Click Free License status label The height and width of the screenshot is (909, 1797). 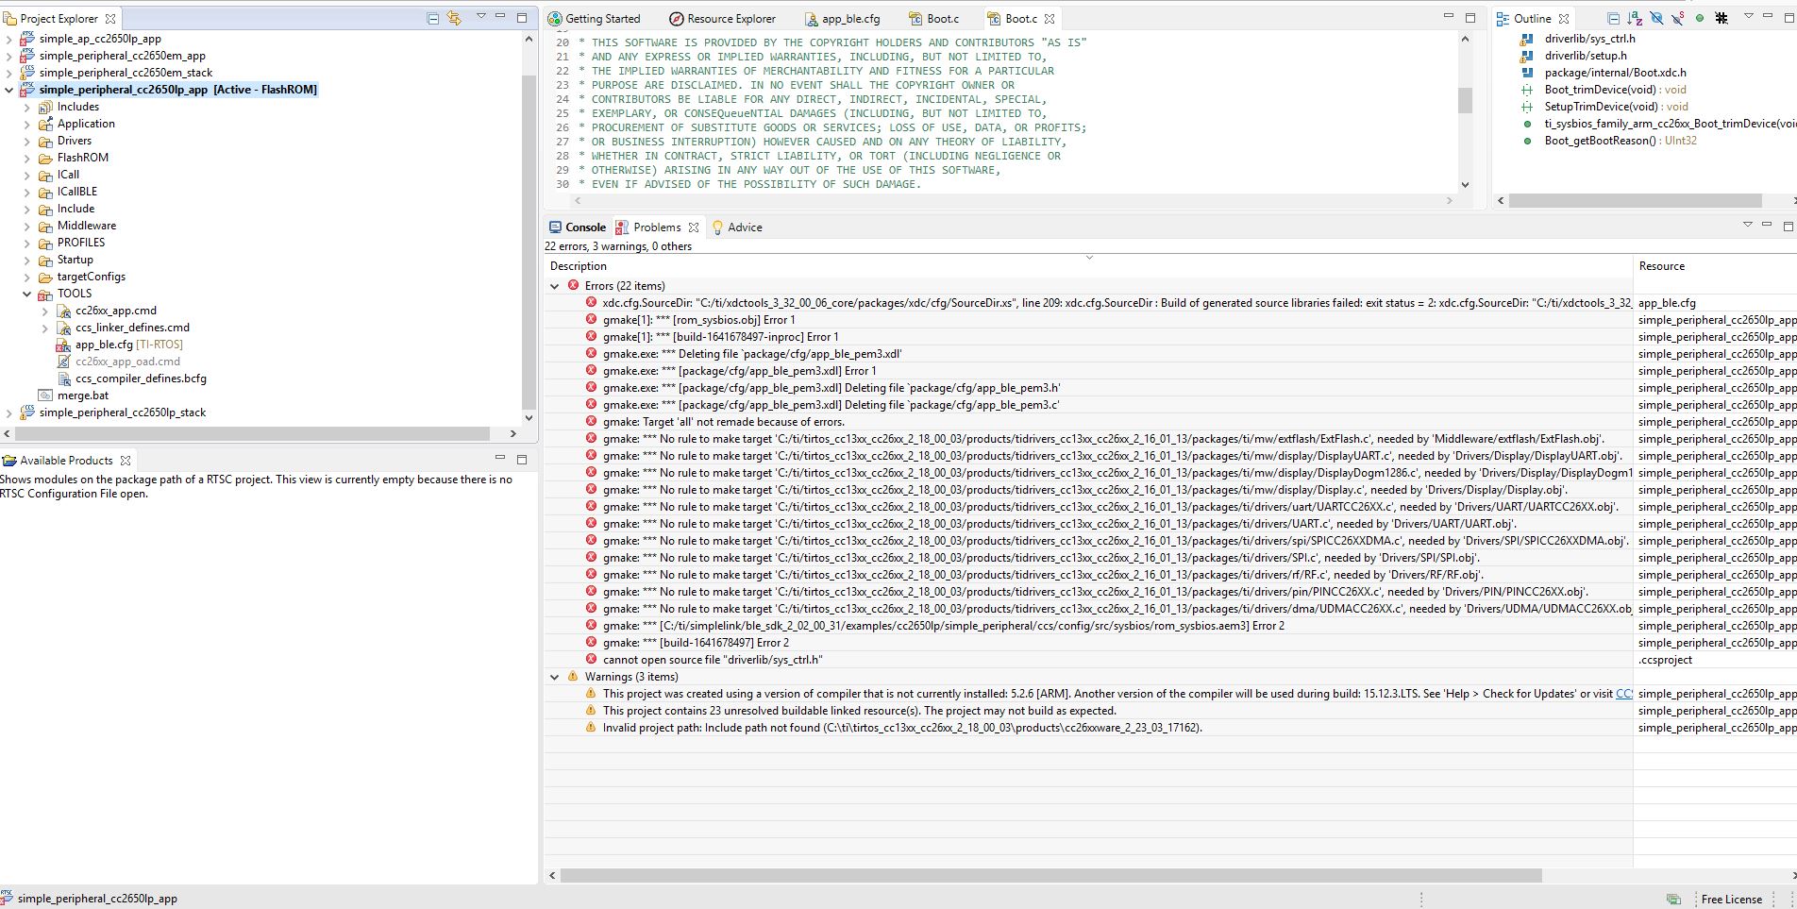click(1731, 900)
